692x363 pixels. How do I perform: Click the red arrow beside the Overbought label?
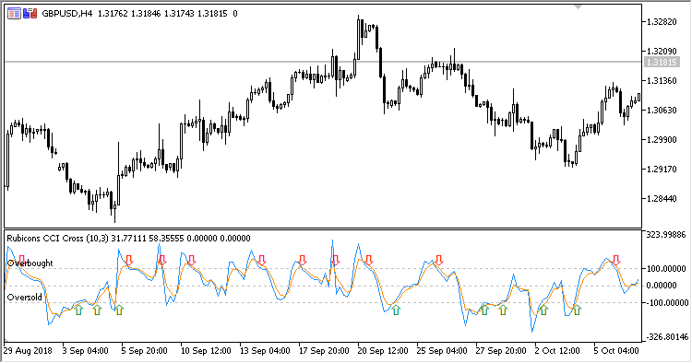click(x=21, y=260)
